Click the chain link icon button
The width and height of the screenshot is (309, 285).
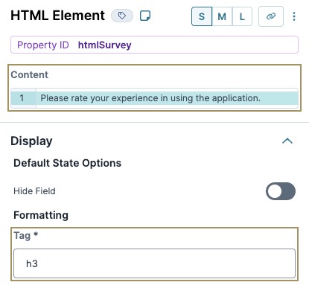click(271, 16)
